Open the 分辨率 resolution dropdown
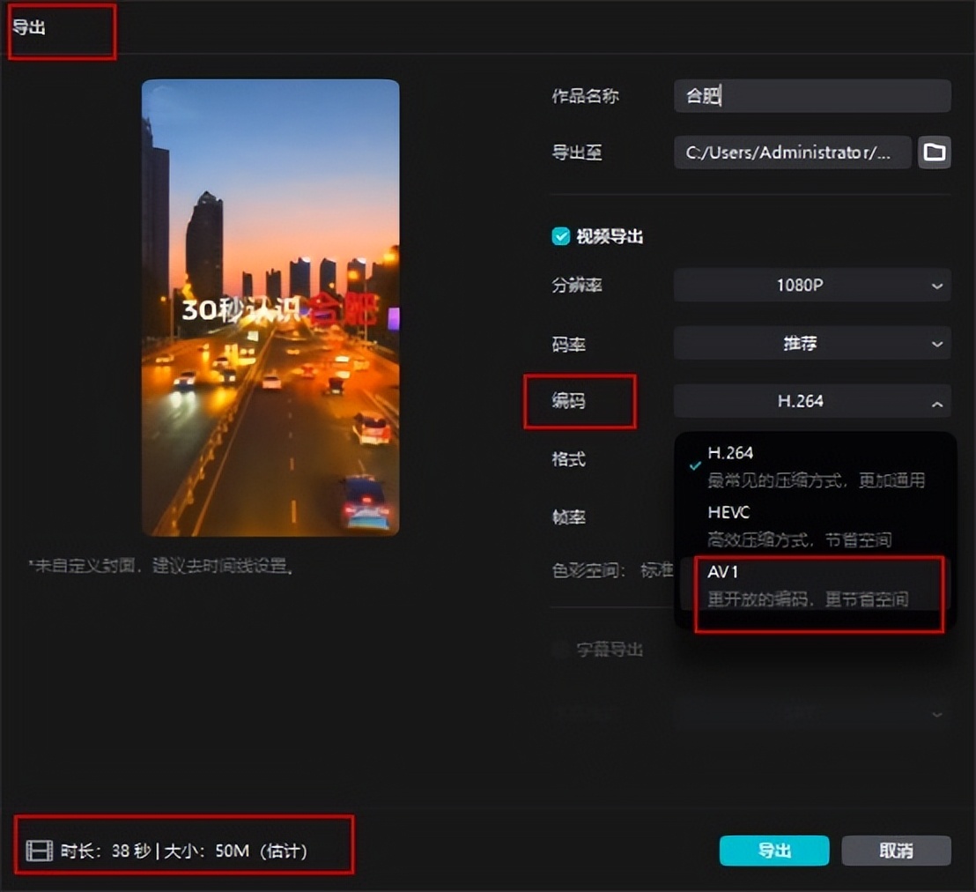This screenshot has width=976, height=892. (810, 284)
